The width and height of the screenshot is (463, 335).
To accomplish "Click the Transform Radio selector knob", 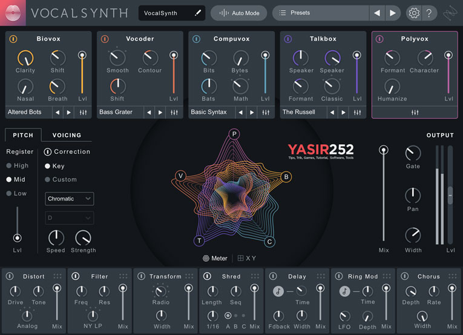I will coord(160,291).
